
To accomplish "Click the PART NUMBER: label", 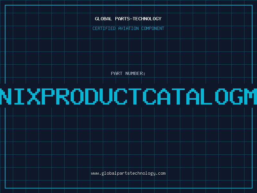I will [128, 73].
